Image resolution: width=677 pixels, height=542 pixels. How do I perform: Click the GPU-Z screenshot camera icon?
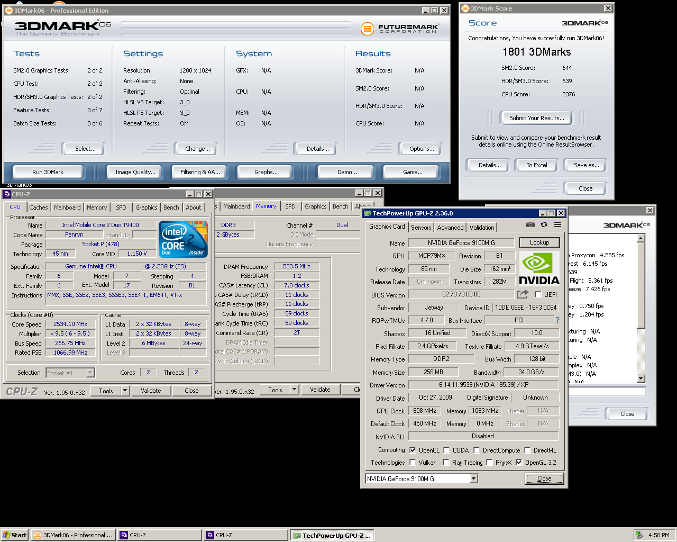pos(530,225)
